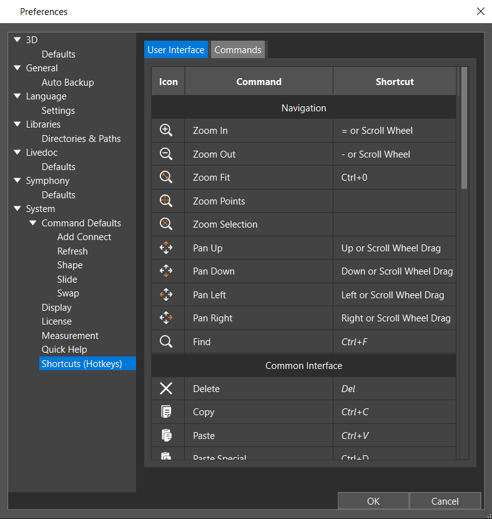Image resolution: width=492 pixels, height=519 pixels.
Task: Collapse the Livedoc tree node
Action: coord(17,152)
